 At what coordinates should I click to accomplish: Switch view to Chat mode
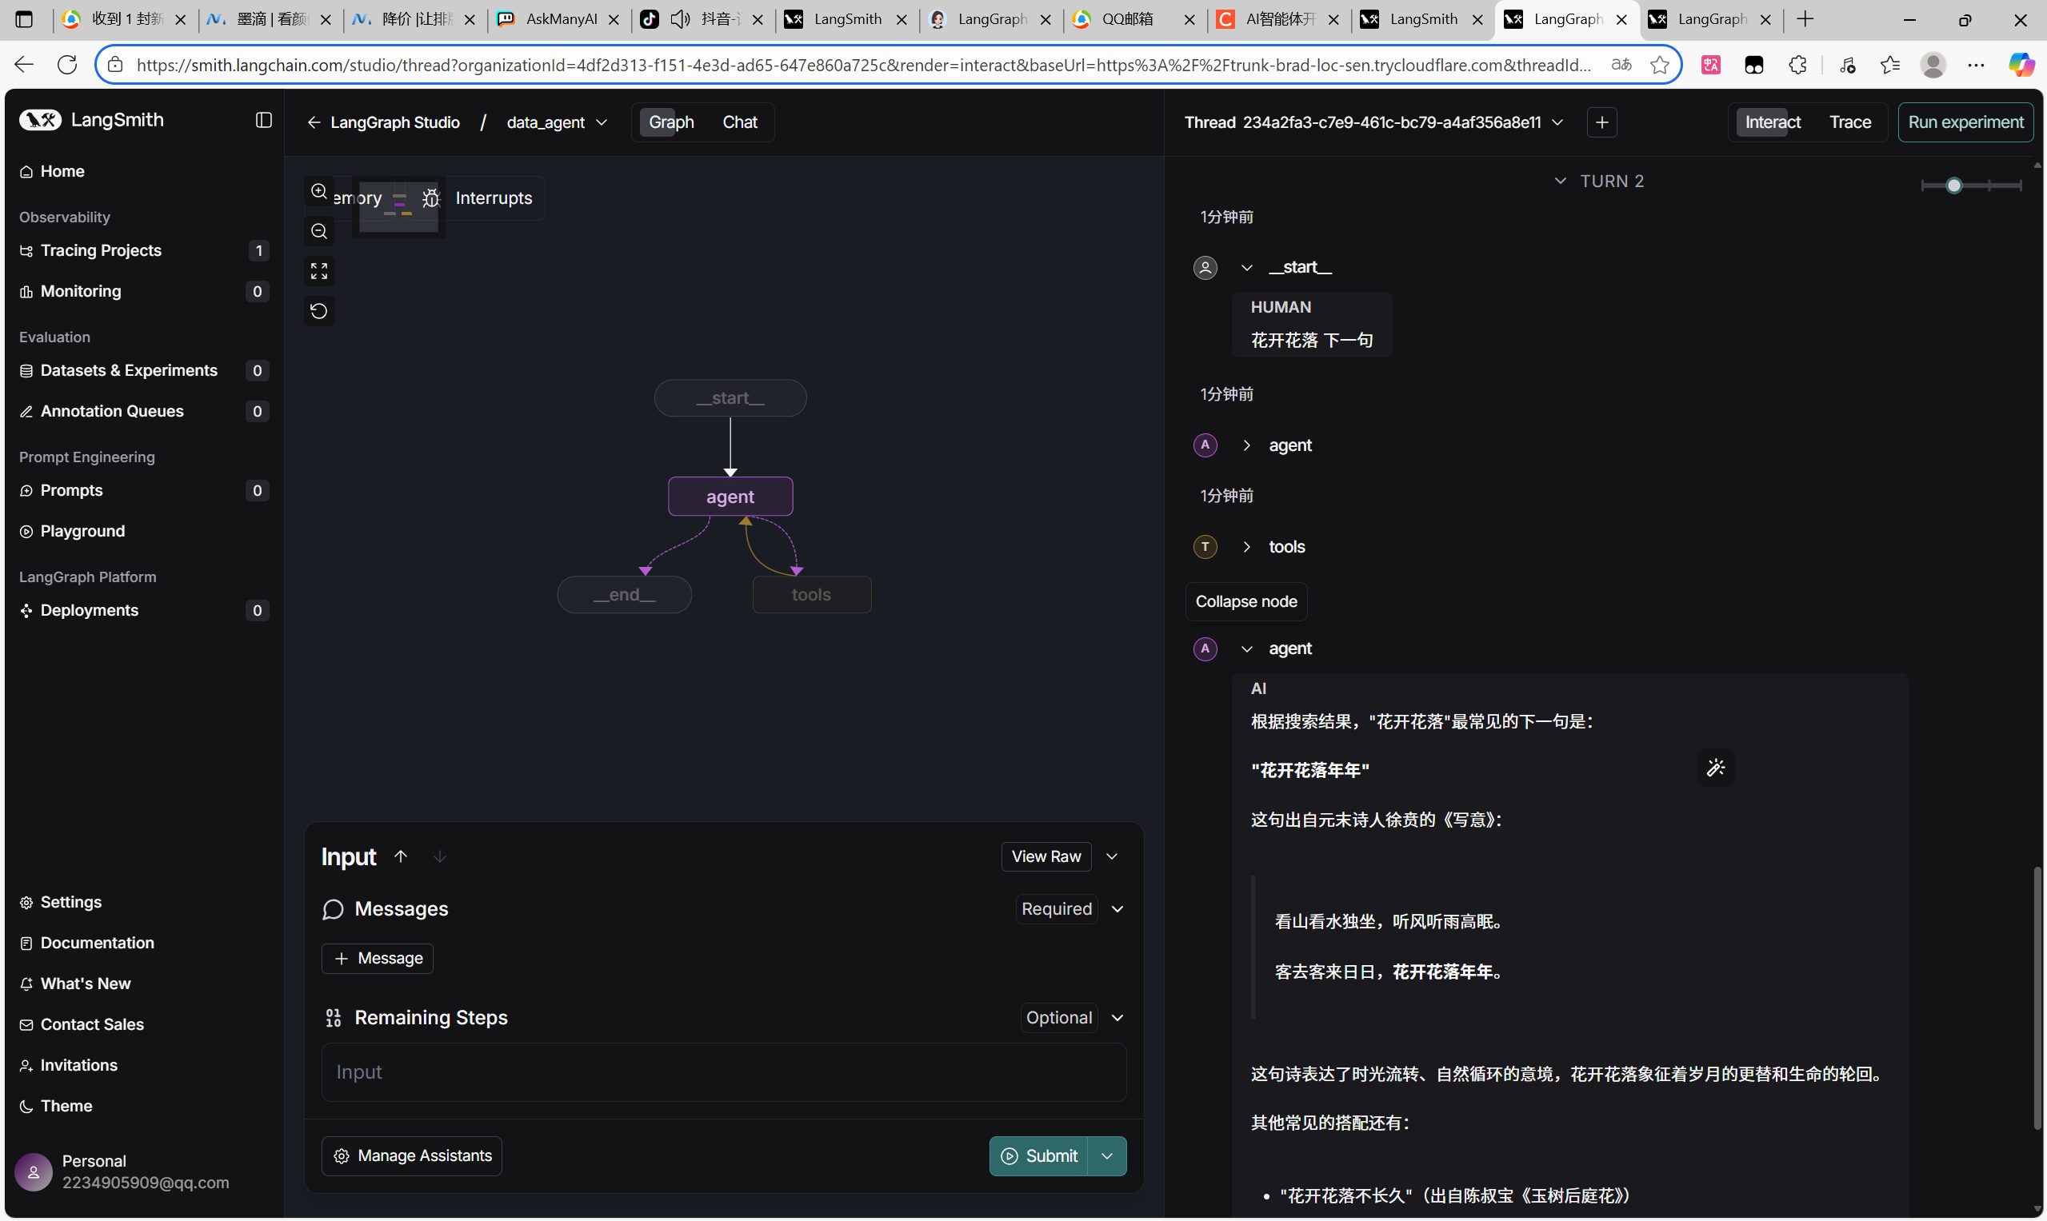739,122
